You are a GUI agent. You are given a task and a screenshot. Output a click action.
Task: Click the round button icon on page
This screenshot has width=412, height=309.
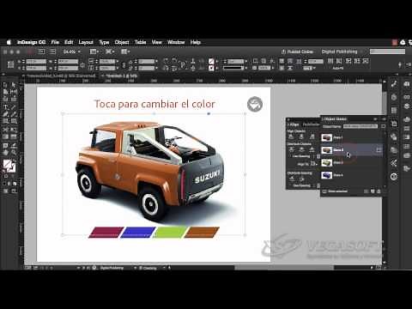[x=255, y=104]
